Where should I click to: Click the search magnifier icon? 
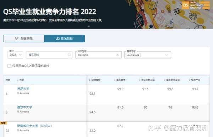point(70,55)
